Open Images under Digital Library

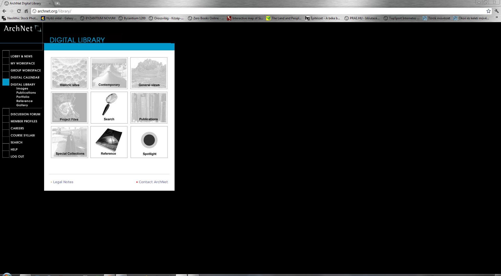click(22, 89)
